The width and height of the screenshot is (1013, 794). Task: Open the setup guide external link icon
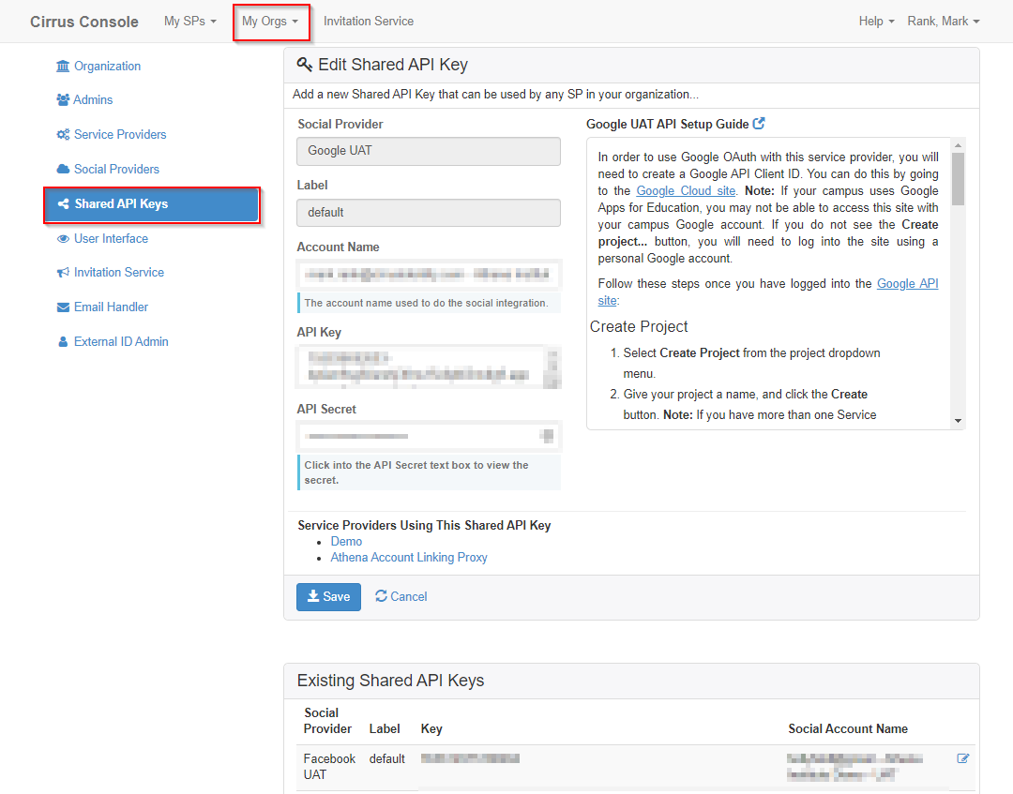click(759, 124)
